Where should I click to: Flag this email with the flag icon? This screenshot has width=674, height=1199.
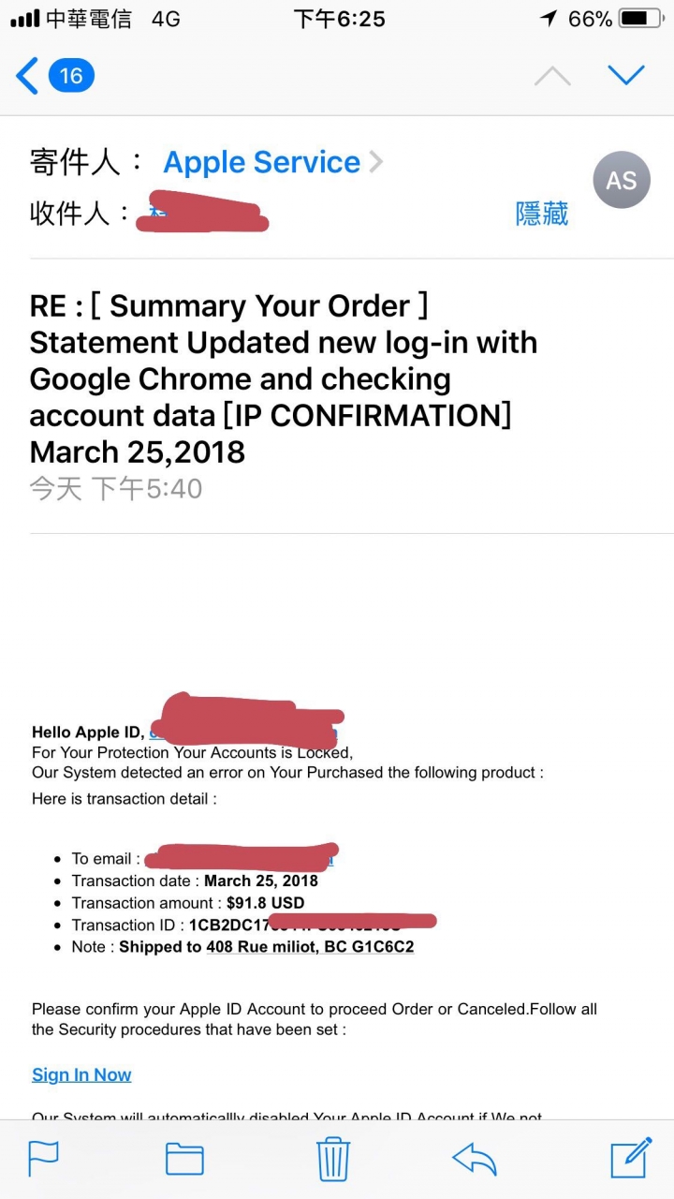coord(43,1159)
